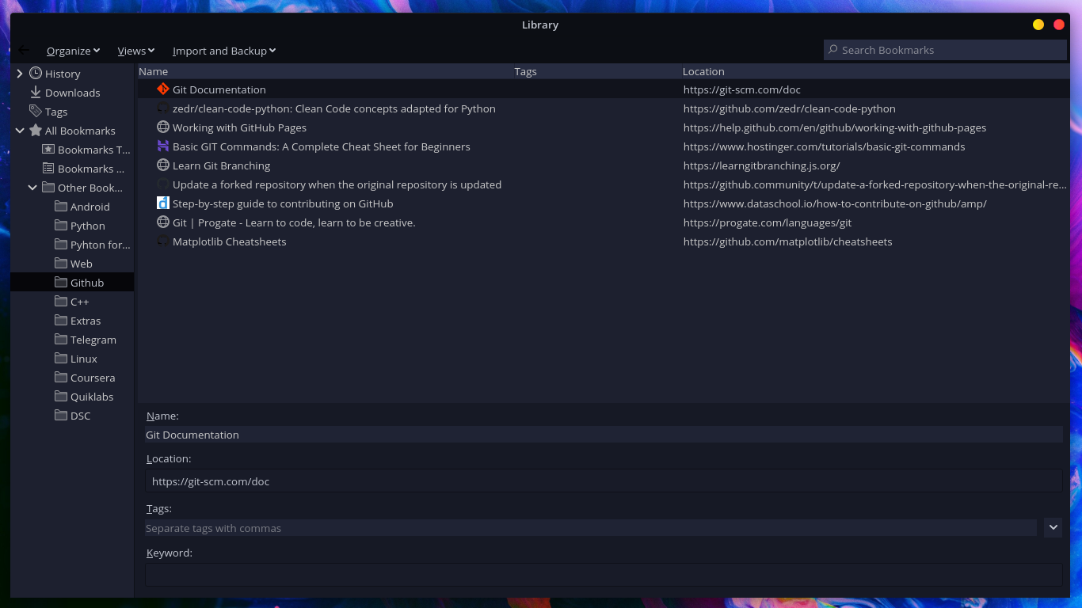
Task: Click the back arrow in toolbar
Action: (24, 50)
